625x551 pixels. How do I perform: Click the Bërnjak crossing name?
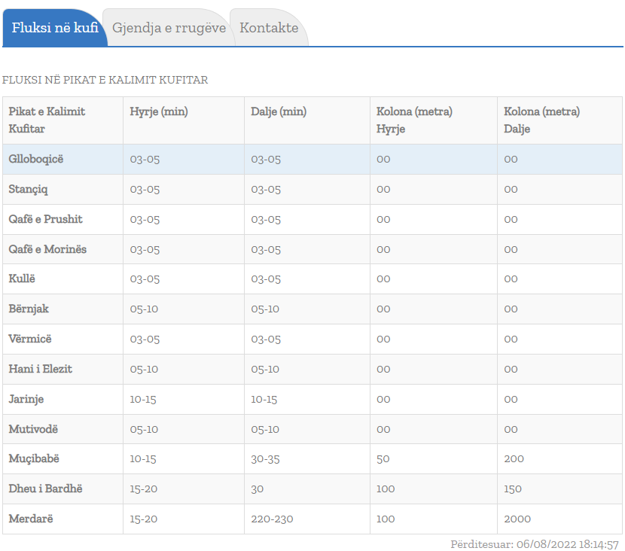click(x=29, y=309)
